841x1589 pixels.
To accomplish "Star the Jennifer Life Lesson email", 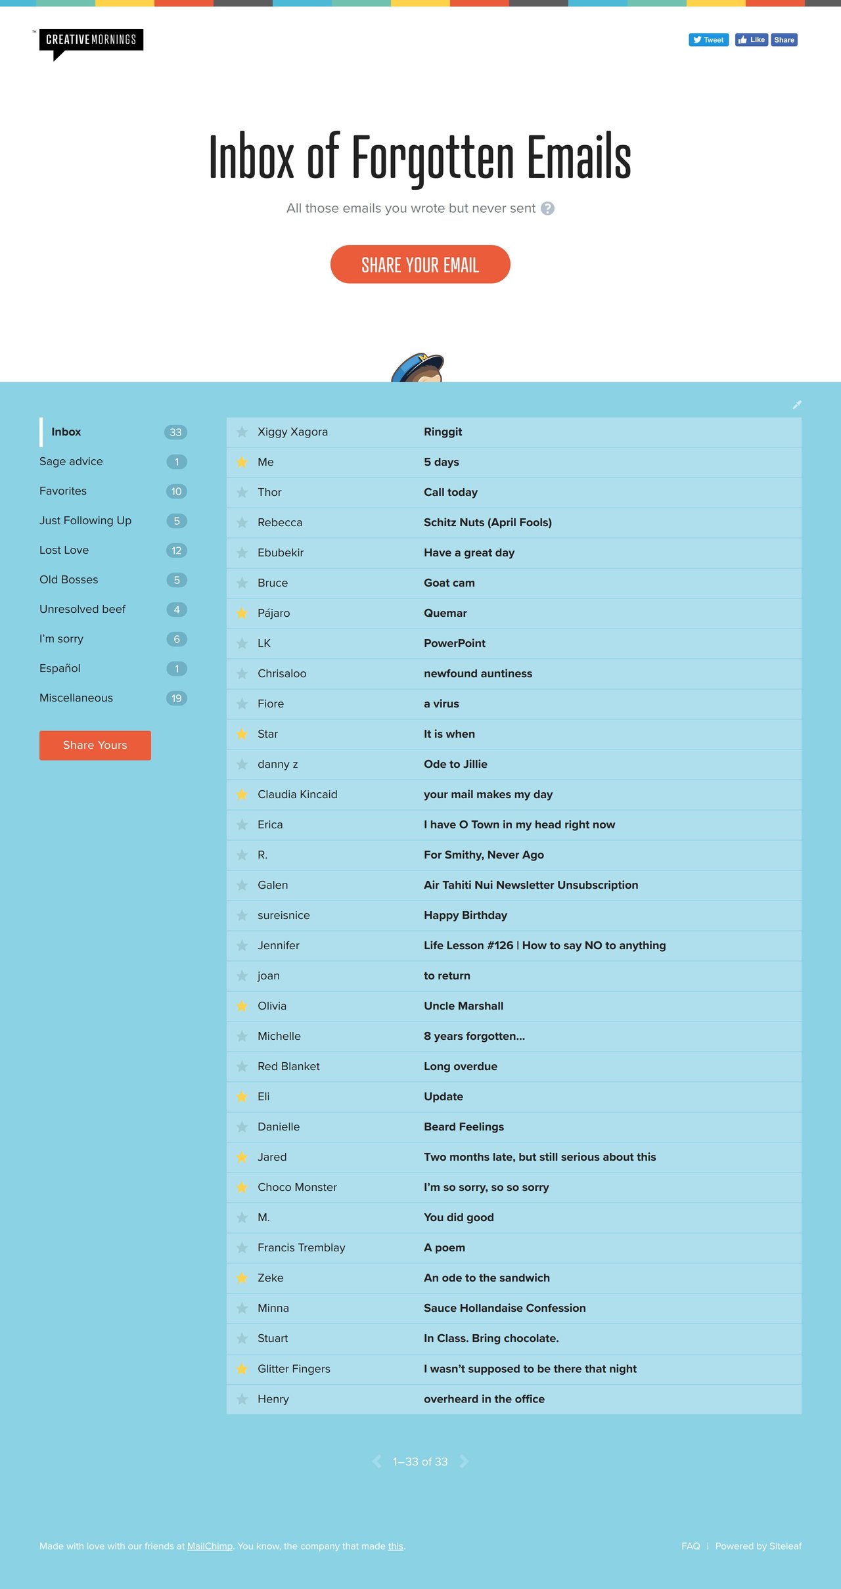I will pos(242,946).
